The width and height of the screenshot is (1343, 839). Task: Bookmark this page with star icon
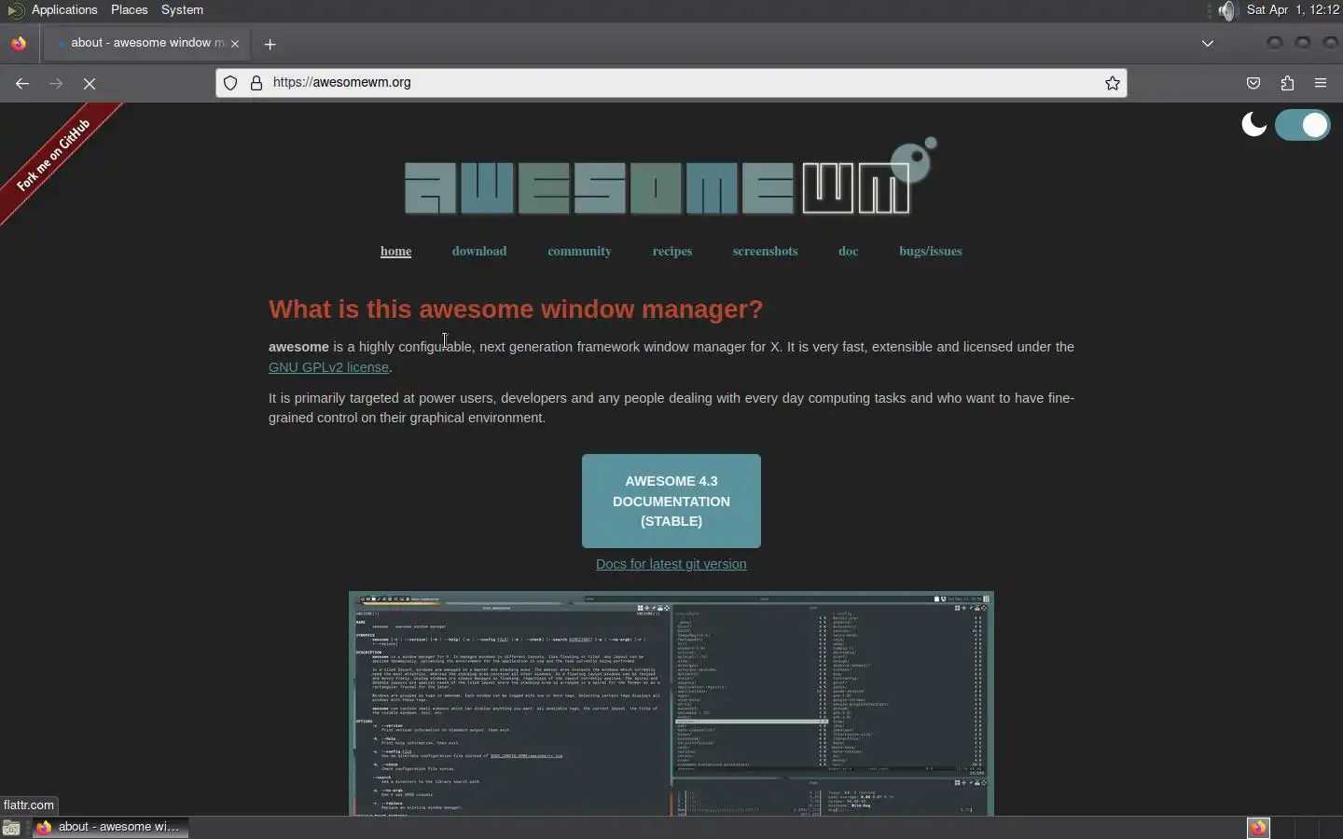[x=1113, y=83]
